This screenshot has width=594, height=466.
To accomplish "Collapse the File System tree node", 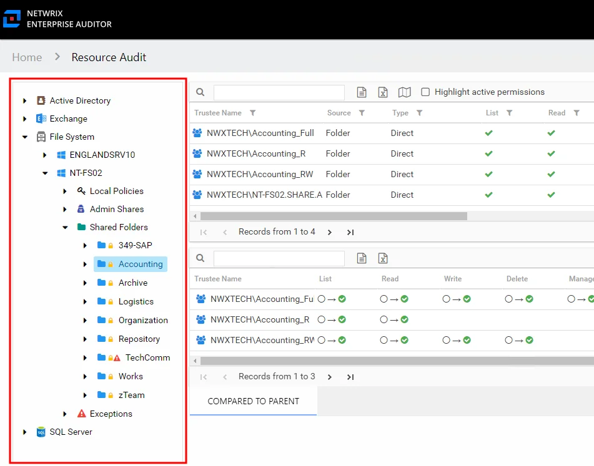I will (x=24, y=137).
